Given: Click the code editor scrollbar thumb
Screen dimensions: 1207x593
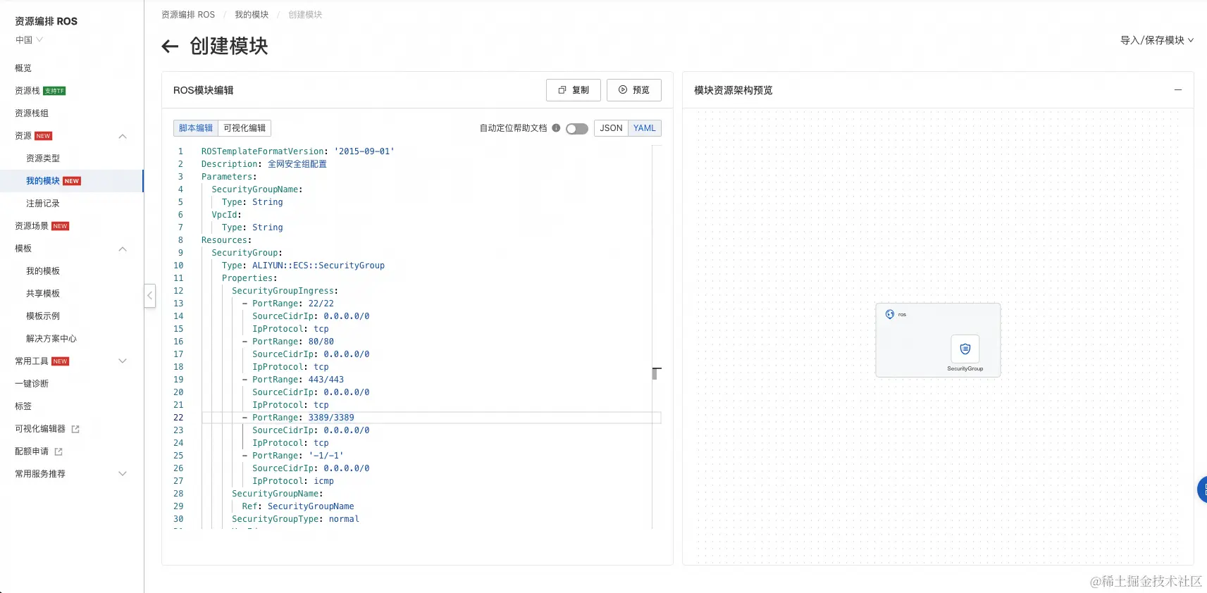Looking at the screenshot, I should tap(655, 374).
